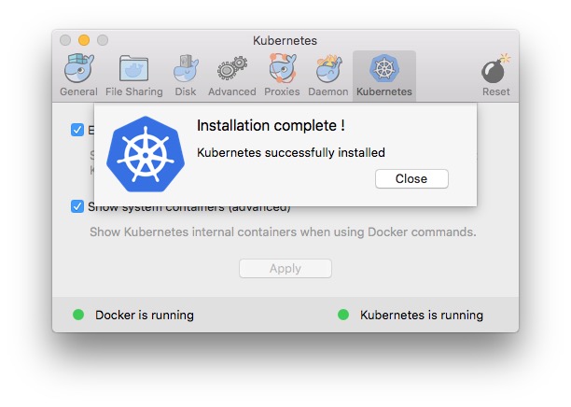Uncheck Show system containers checkbox

(x=77, y=206)
